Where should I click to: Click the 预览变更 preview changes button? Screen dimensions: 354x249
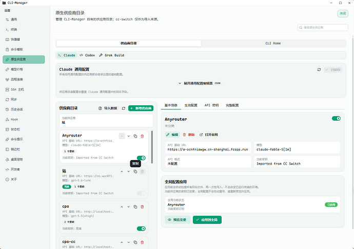(178, 220)
